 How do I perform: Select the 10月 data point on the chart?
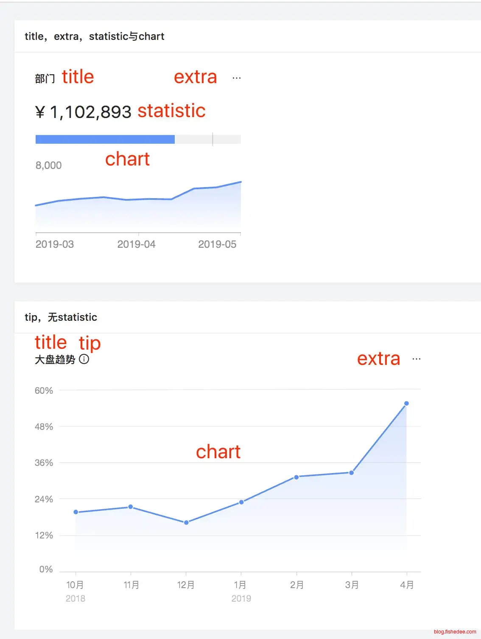tap(76, 512)
